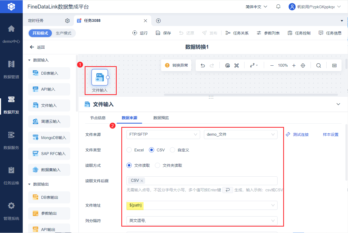The height and width of the screenshot is (233, 348).
Task: Choose 参数输出 component
Action: coord(49,213)
